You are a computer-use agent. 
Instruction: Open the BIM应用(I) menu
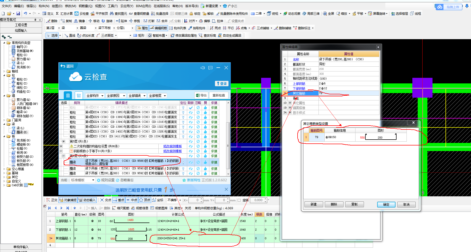pos(143,6)
